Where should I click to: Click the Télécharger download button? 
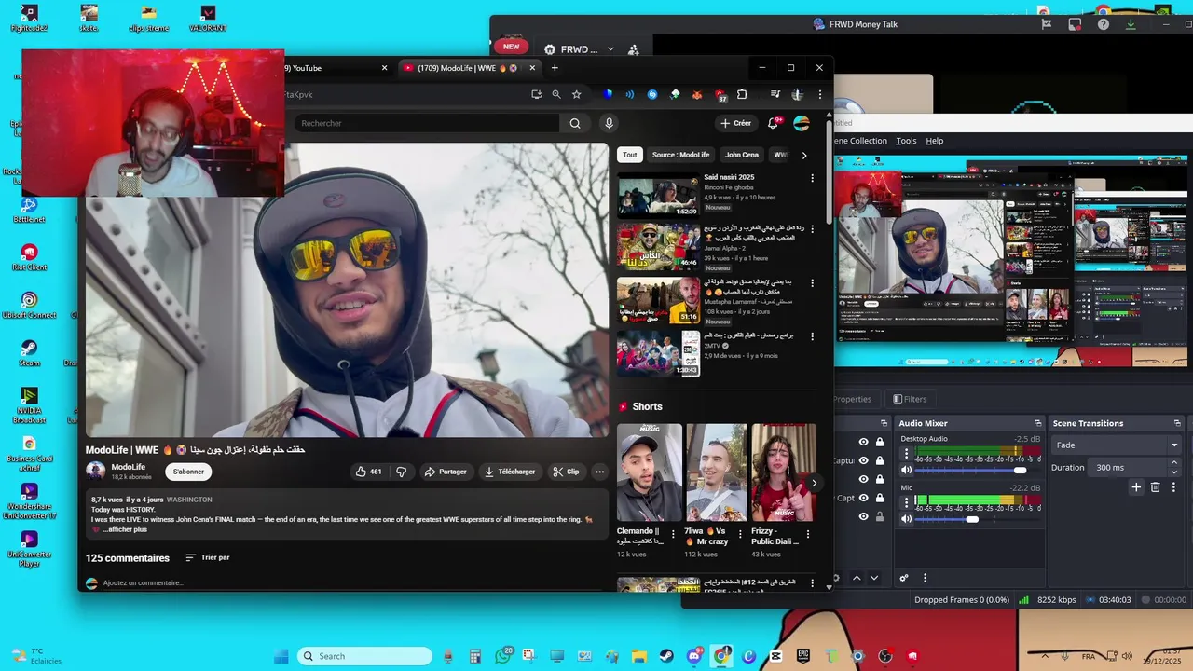[x=510, y=472]
